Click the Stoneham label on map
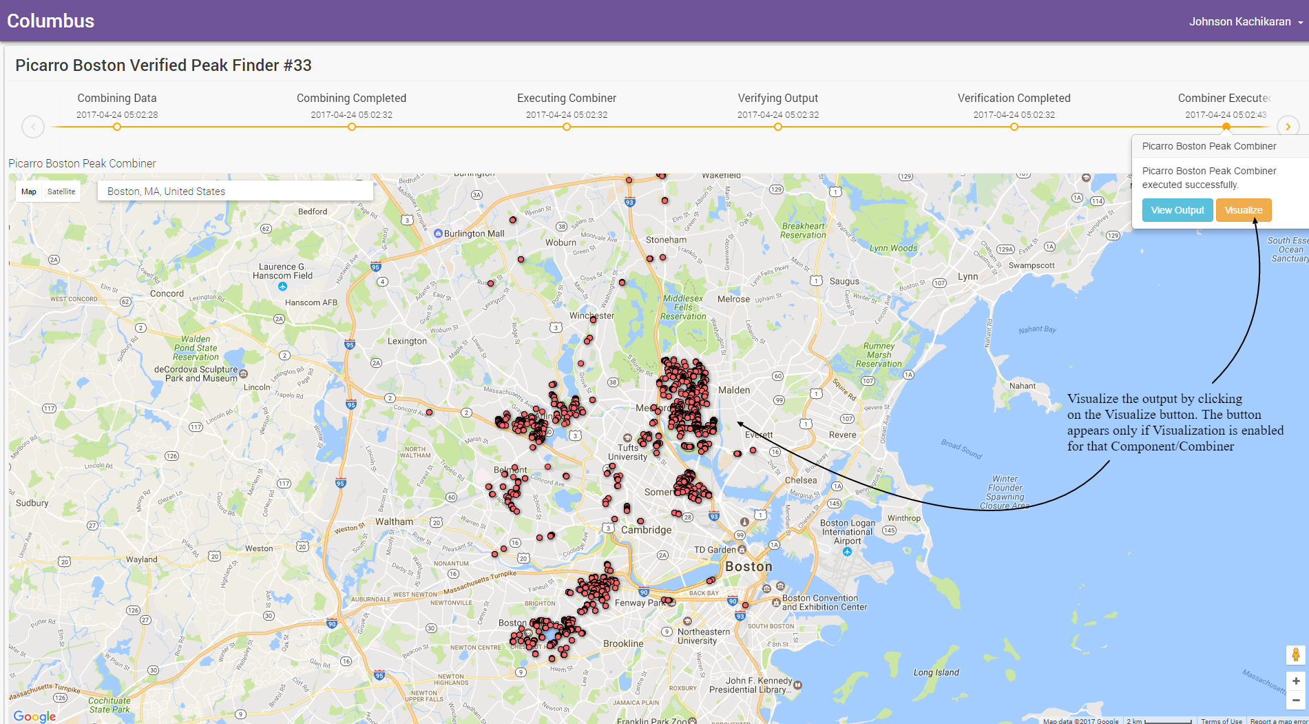Viewport: 1309px width, 724px height. click(x=666, y=240)
